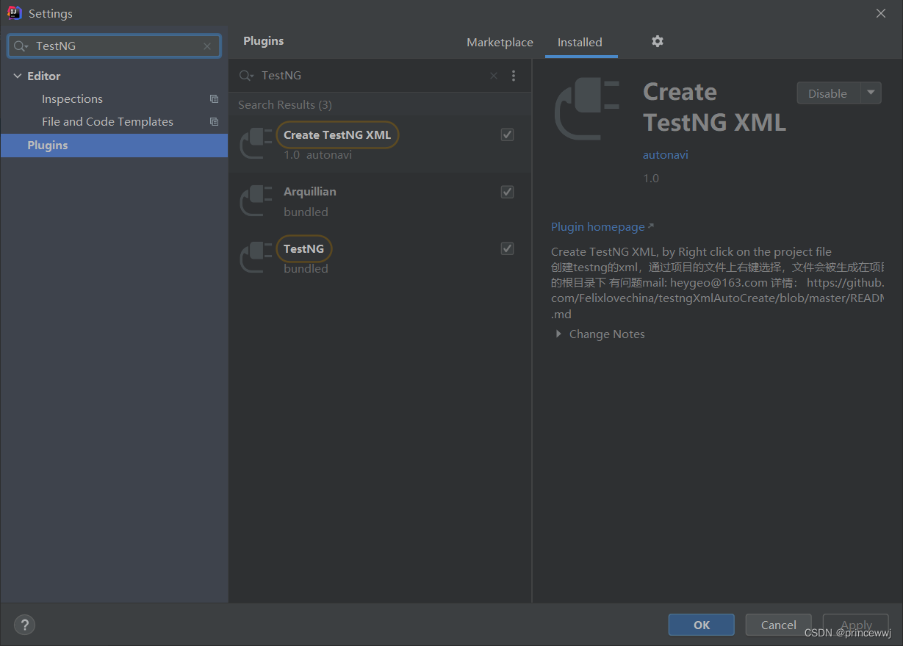The image size is (903, 646).
Task: Open the autonavi vendor link
Action: [x=666, y=155]
